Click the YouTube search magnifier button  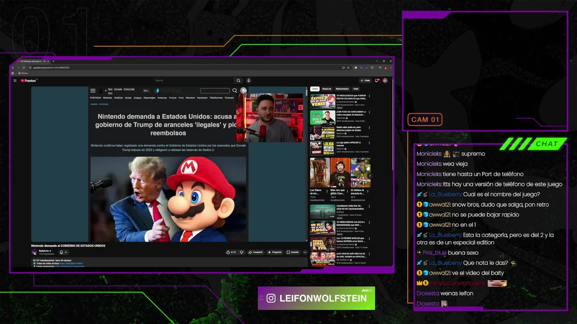(238, 81)
